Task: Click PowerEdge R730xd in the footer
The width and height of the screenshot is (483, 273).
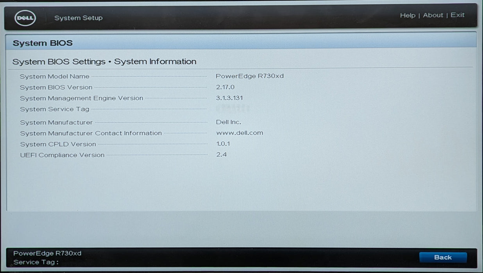Action: tap(47, 253)
